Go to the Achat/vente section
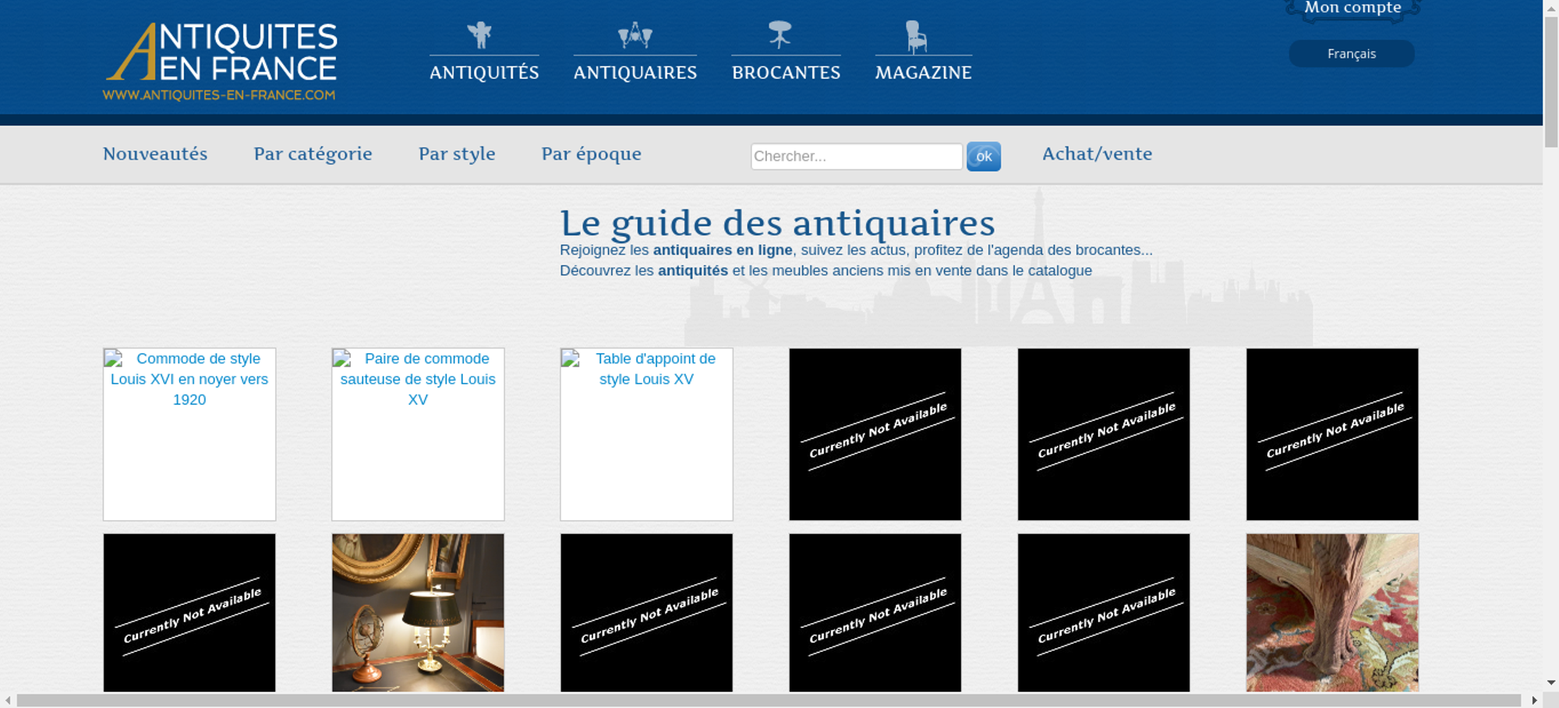The width and height of the screenshot is (1559, 708). [1097, 154]
